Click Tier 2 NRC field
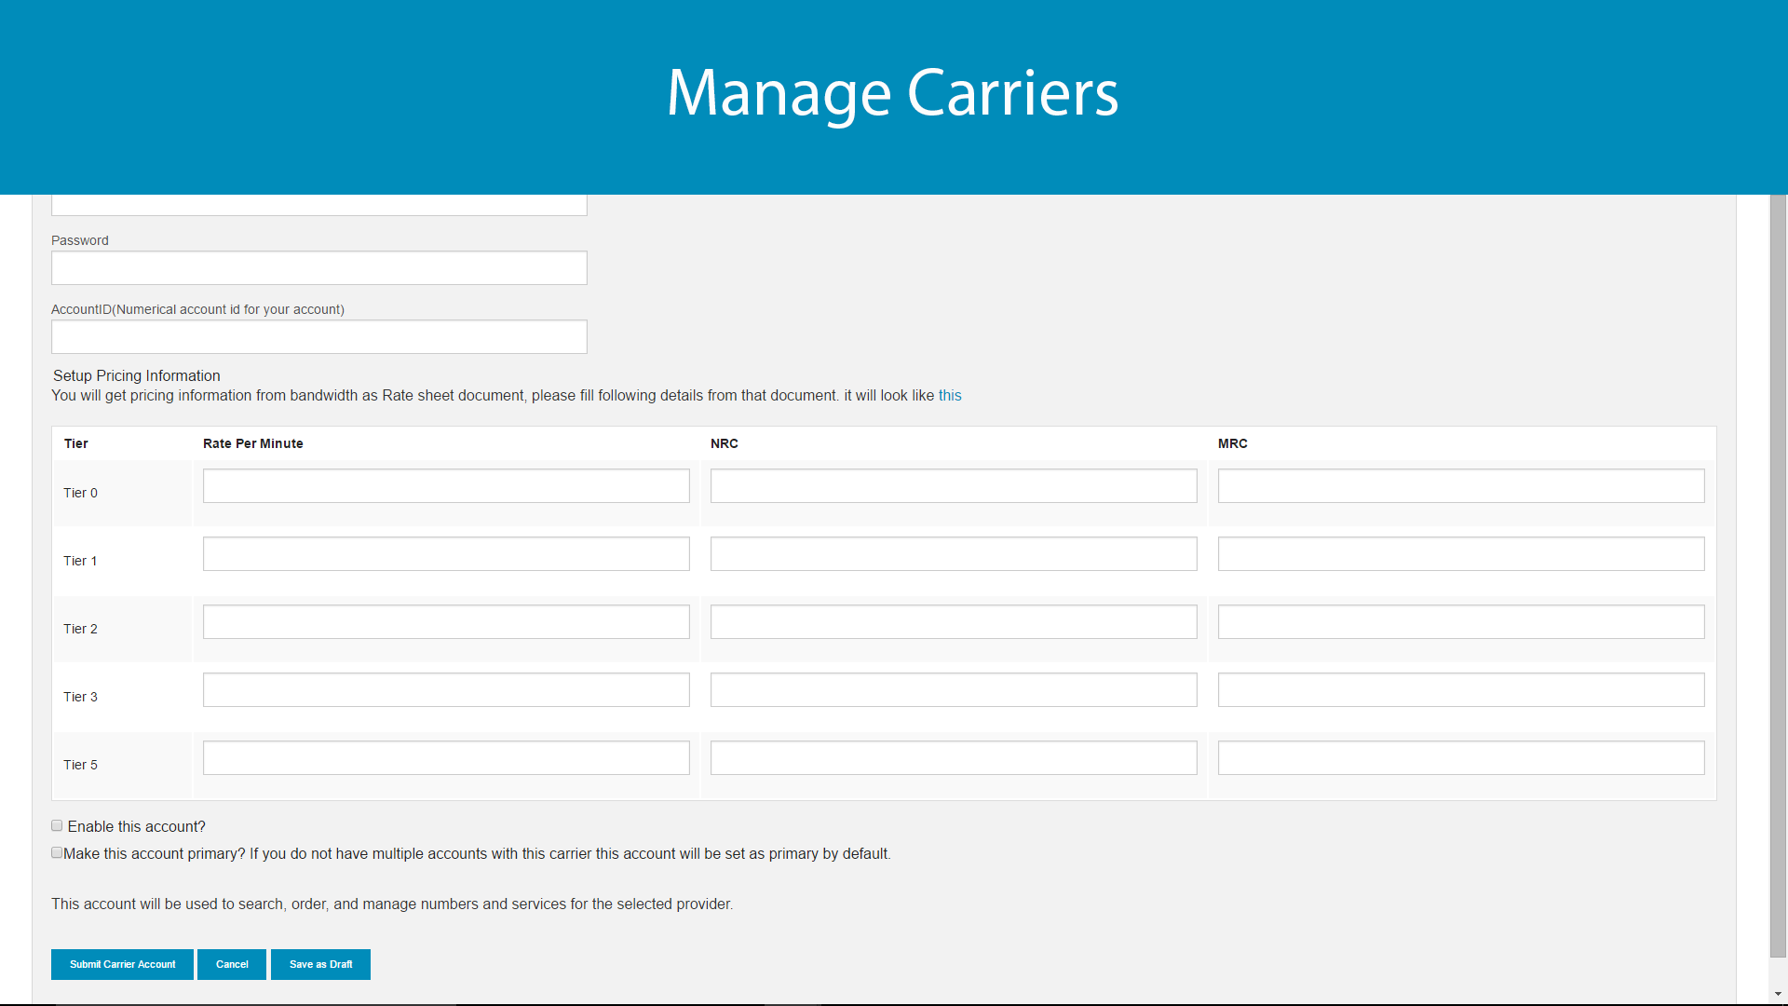1788x1006 pixels. (954, 622)
